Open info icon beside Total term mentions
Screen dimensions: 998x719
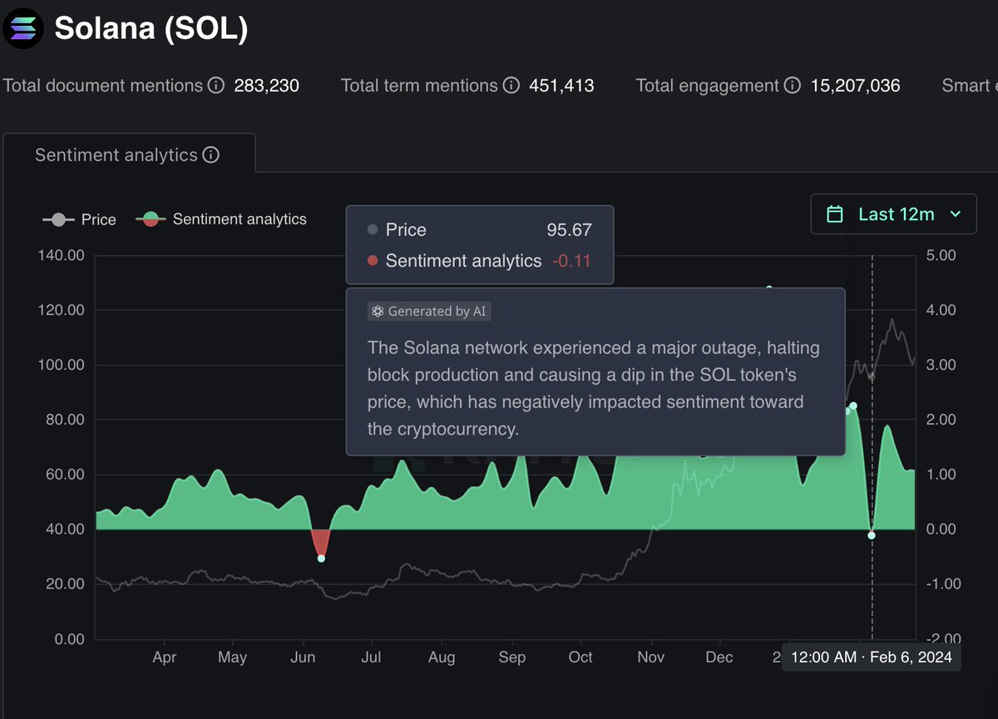point(511,86)
